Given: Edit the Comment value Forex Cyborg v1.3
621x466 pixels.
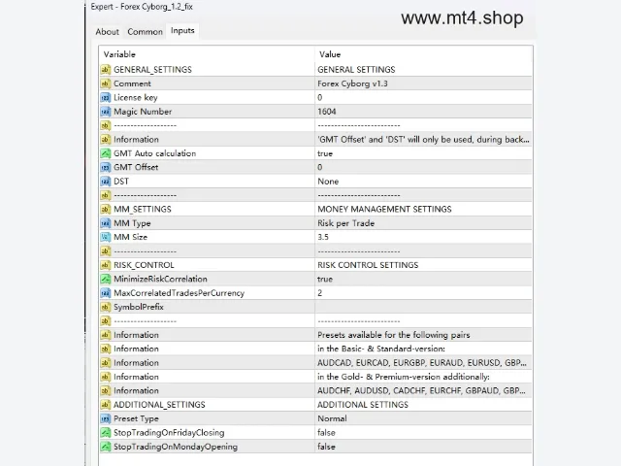Looking at the screenshot, I should (423, 83).
